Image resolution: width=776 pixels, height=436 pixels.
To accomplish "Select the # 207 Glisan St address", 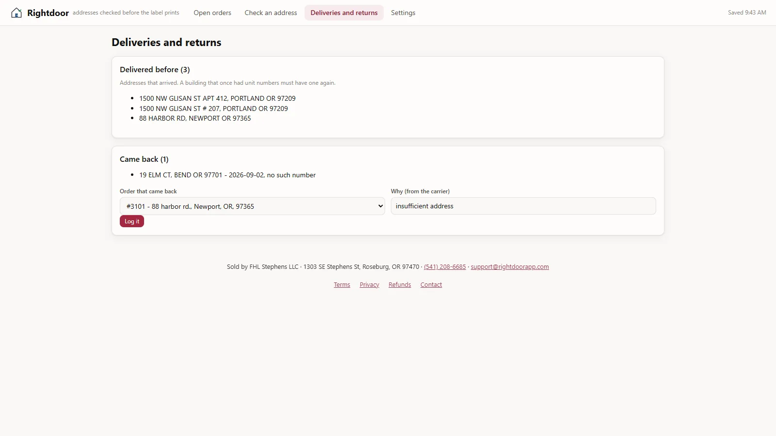I will (x=213, y=109).
